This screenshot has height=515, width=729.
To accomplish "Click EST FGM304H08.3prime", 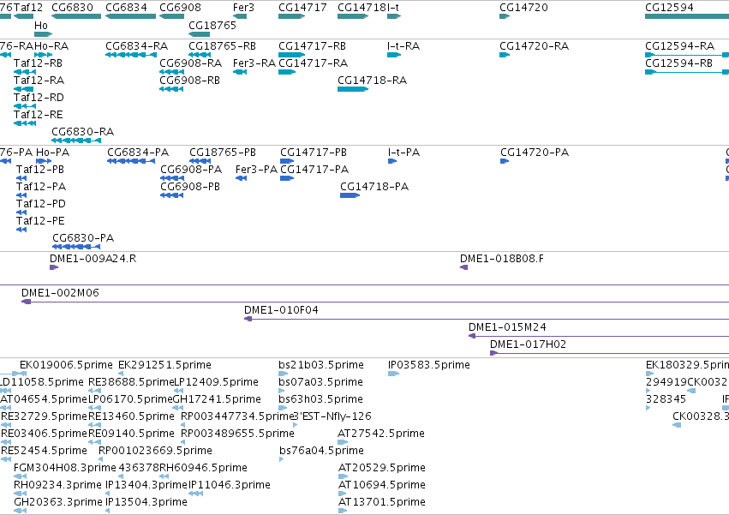I will tap(65, 468).
